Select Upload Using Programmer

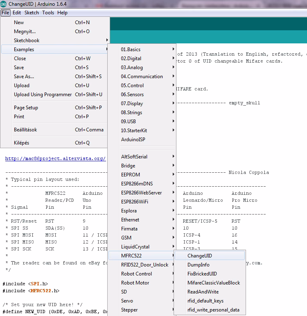pos(43,95)
